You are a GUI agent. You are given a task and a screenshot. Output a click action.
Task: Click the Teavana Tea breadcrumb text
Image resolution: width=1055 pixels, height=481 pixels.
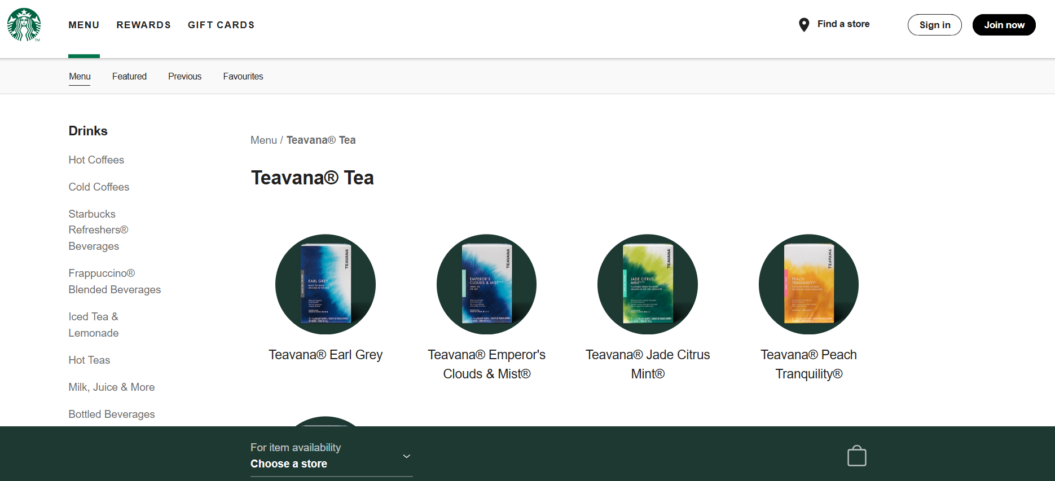pos(321,140)
